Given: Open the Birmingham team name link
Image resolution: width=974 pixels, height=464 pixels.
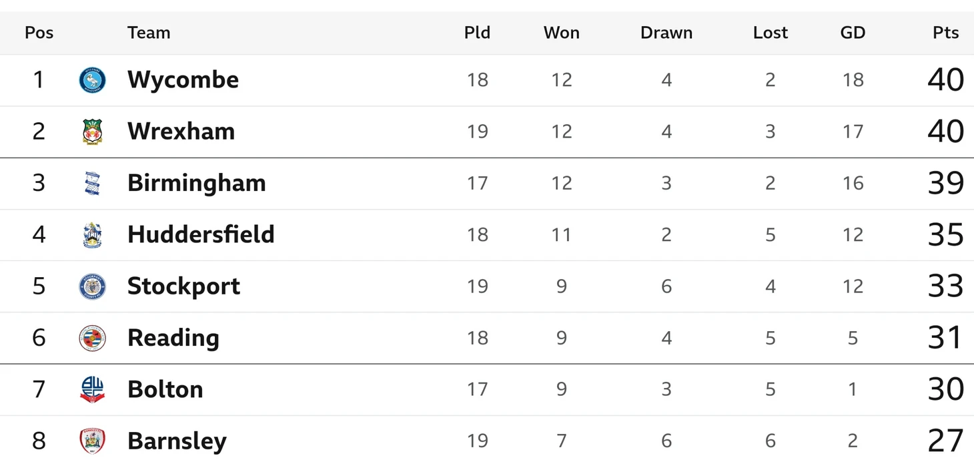Looking at the screenshot, I should [x=196, y=183].
